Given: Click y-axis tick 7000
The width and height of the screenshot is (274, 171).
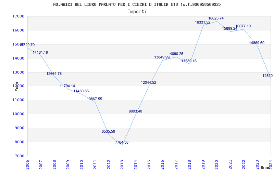Looking at the screenshot, I should (19, 156).
